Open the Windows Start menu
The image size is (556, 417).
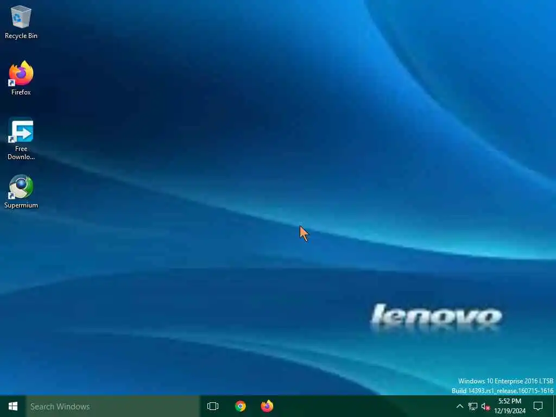pos(13,406)
